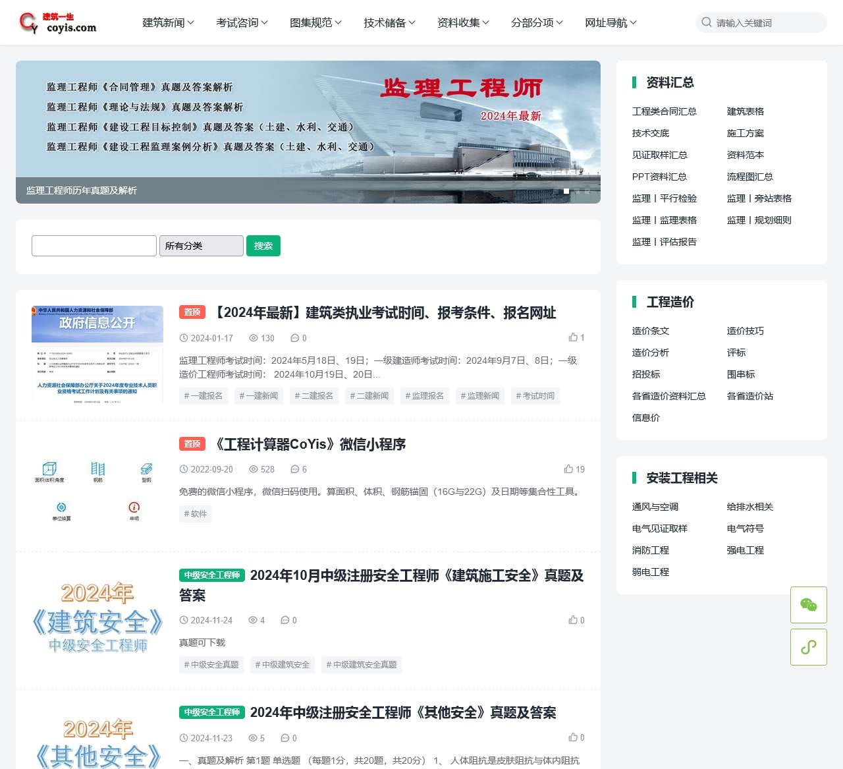
Task: Expand the 分部分项 menu
Action: (537, 22)
